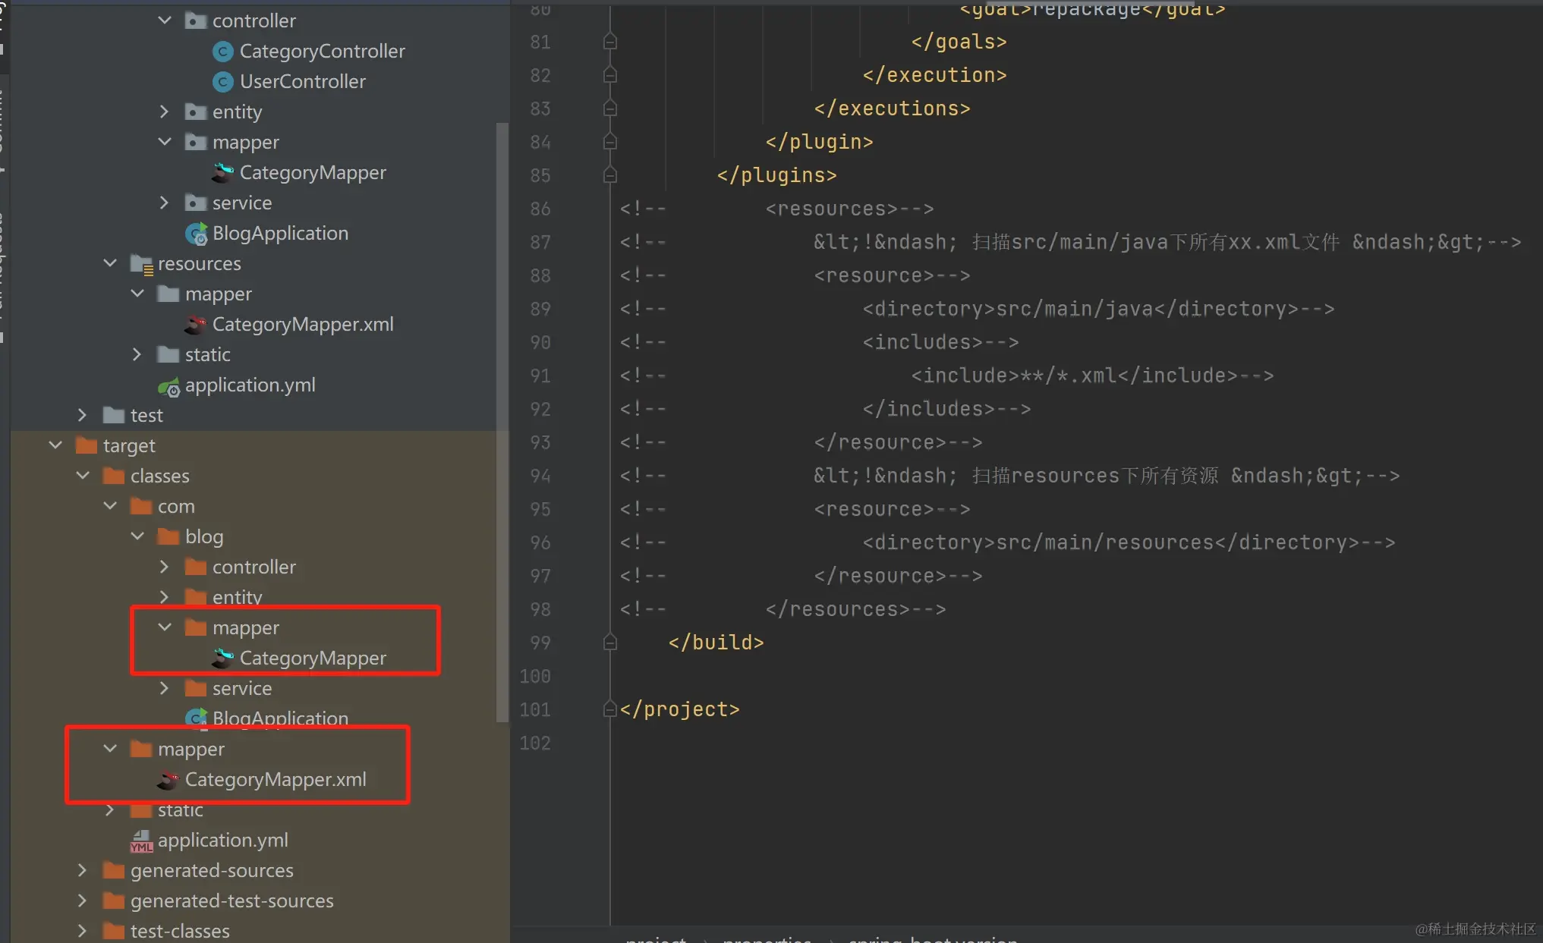Click line number 91 in gutter

tap(540, 376)
